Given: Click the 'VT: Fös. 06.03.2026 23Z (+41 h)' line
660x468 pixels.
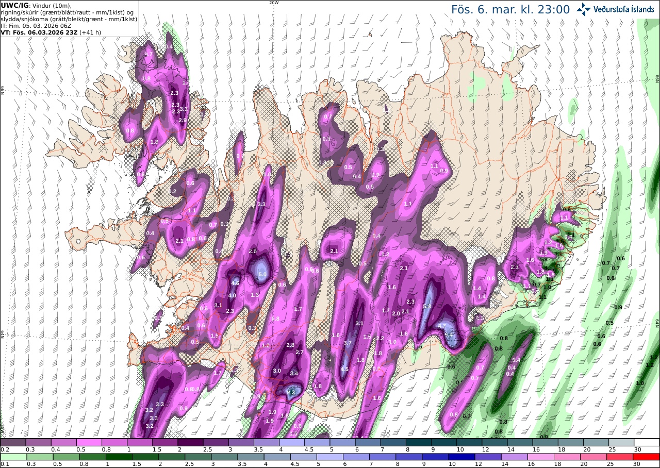Looking at the screenshot, I should click(x=51, y=32).
